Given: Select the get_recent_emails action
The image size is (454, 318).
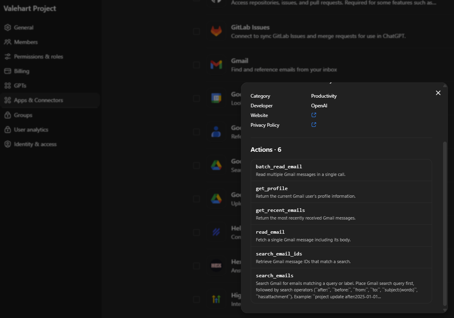Looking at the screenshot, I should 341,213.
